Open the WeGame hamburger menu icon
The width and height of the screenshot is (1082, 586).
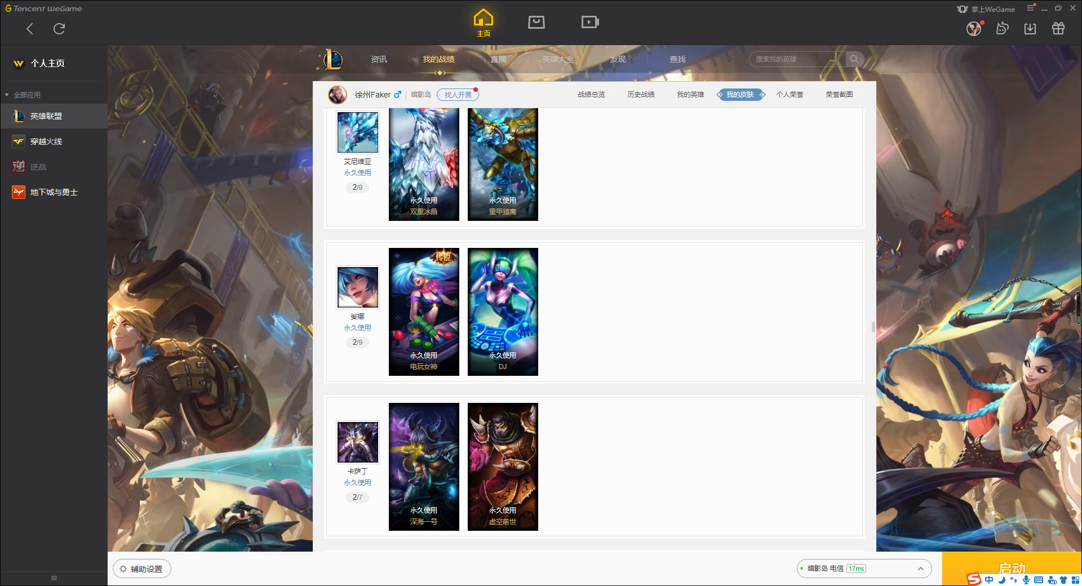1030,8
